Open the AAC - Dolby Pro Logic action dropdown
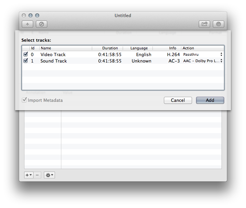Screen dimensions: 246x208 coord(203,61)
